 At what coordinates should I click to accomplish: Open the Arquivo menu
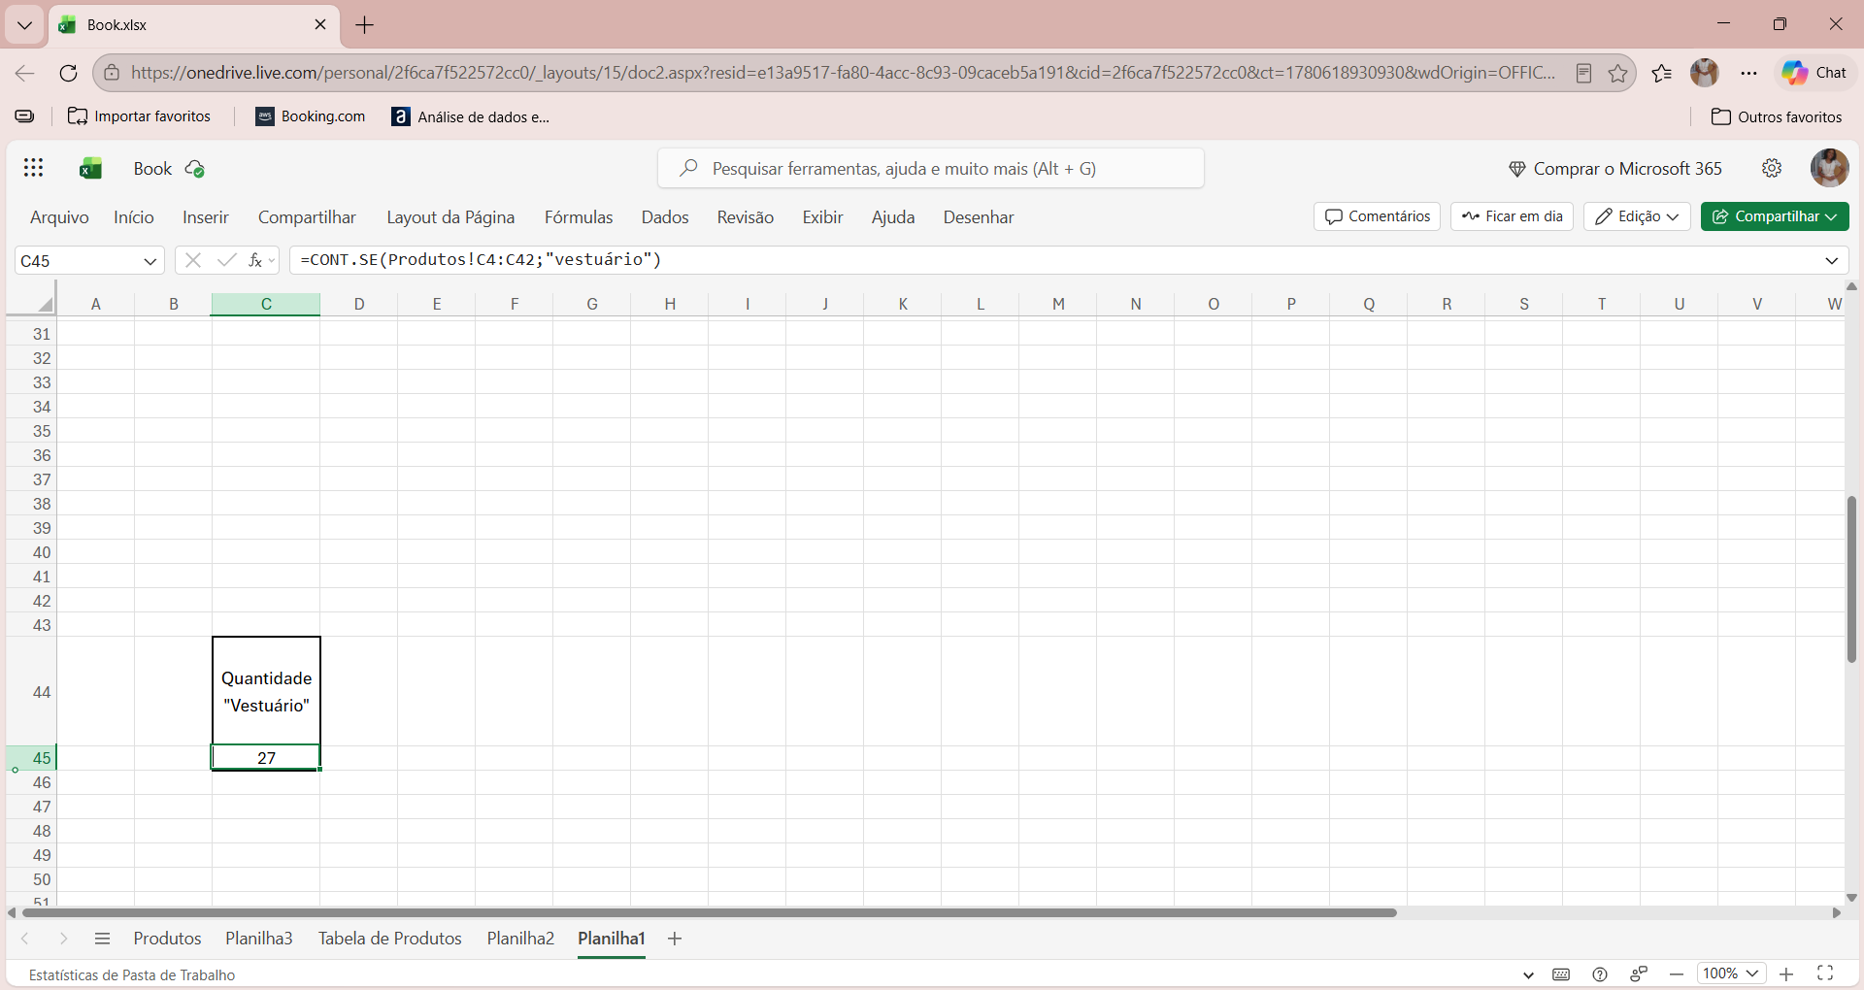(59, 217)
